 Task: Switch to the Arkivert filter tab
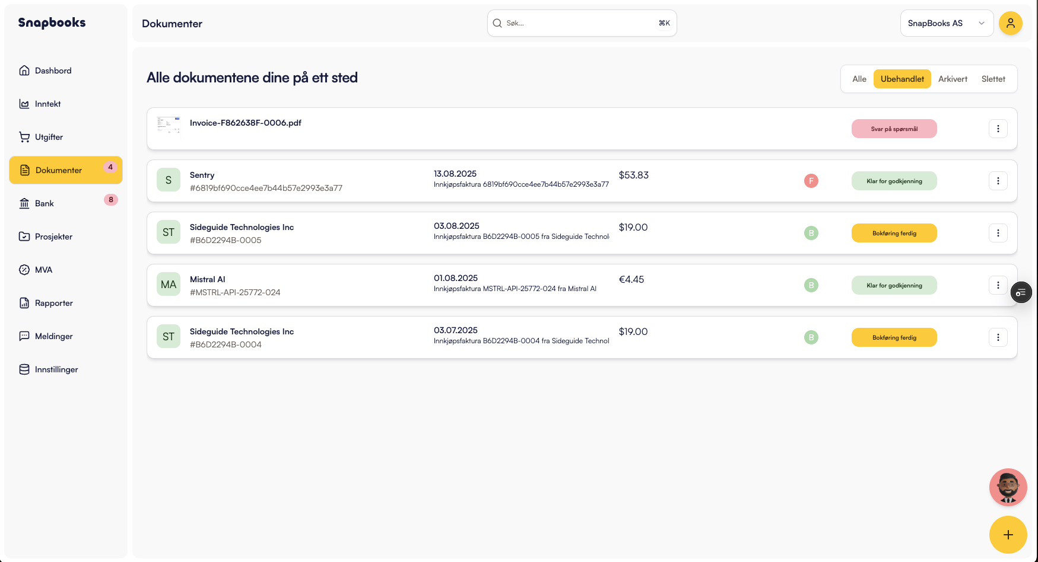pyautogui.click(x=953, y=78)
